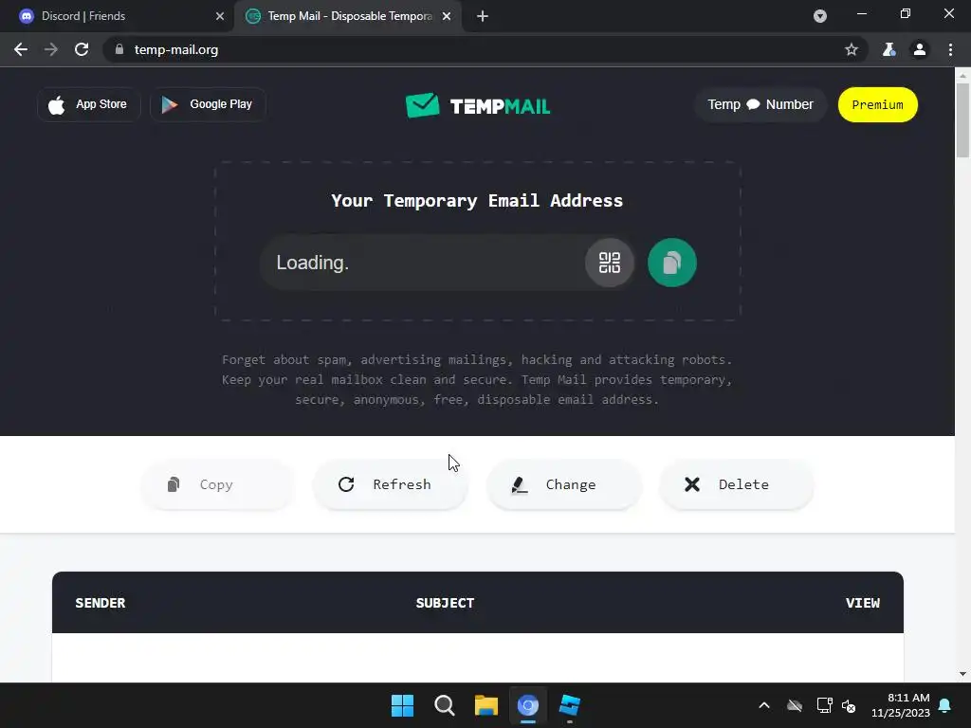
Task: Open Windows taskbar search
Action: pos(444,705)
